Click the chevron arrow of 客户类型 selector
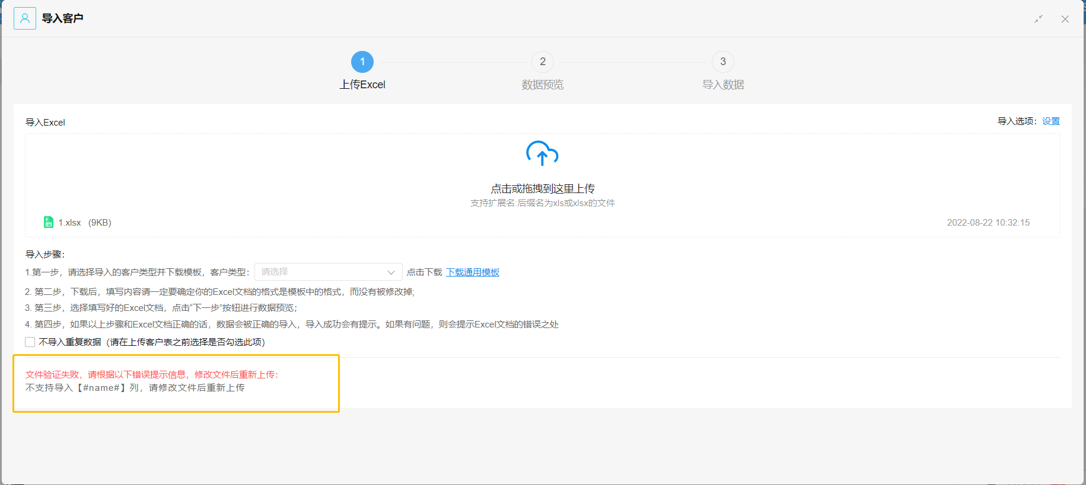The width and height of the screenshot is (1086, 485). 391,272
